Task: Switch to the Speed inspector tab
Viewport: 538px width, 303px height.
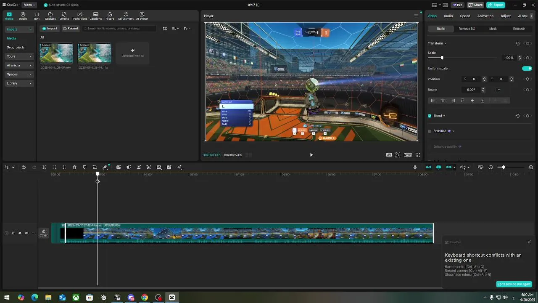Action: coord(465,16)
